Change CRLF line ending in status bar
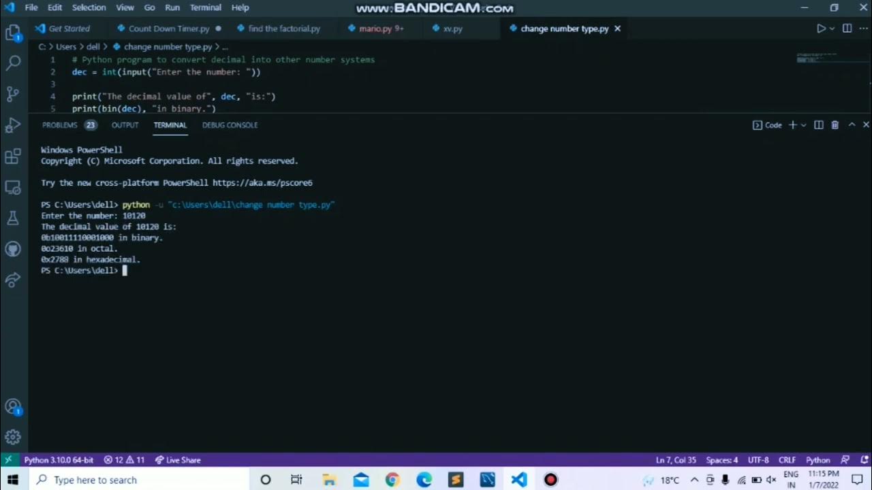 [x=787, y=460]
